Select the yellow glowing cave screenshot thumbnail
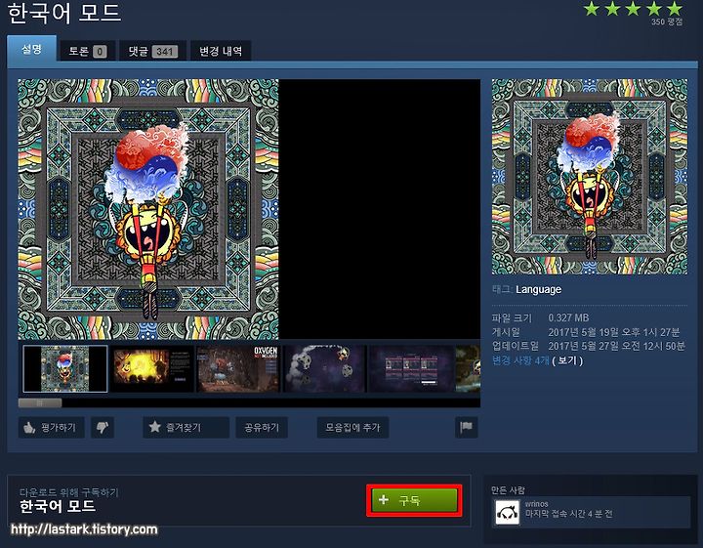The width and height of the screenshot is (703, 548). 152,368
